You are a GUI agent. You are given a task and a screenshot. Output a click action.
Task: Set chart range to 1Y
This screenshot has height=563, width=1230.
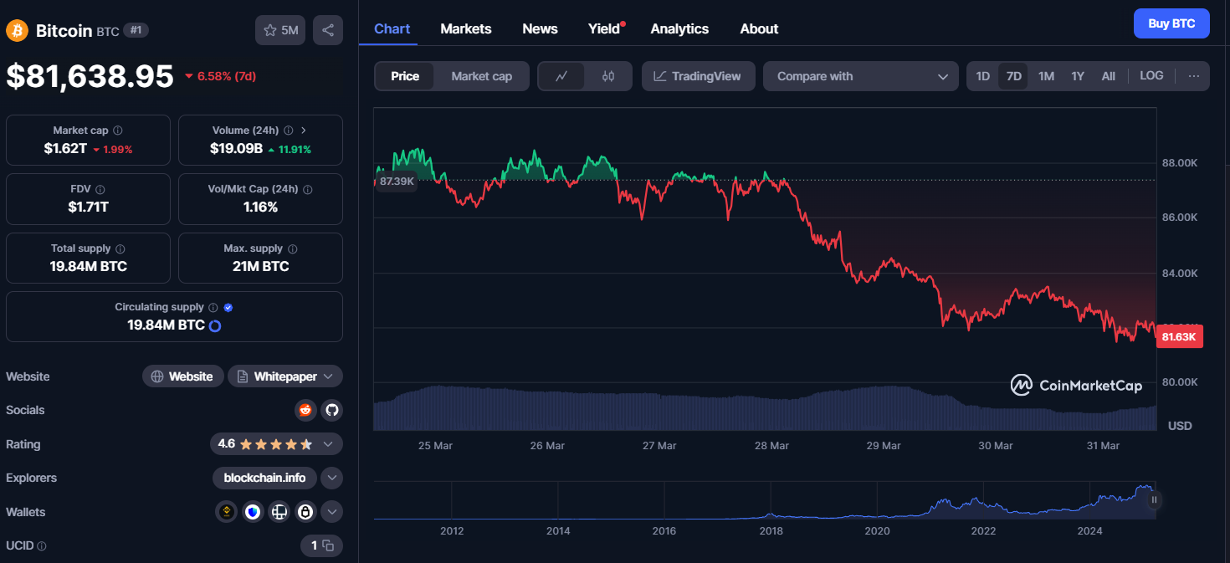click(1078, 76)
